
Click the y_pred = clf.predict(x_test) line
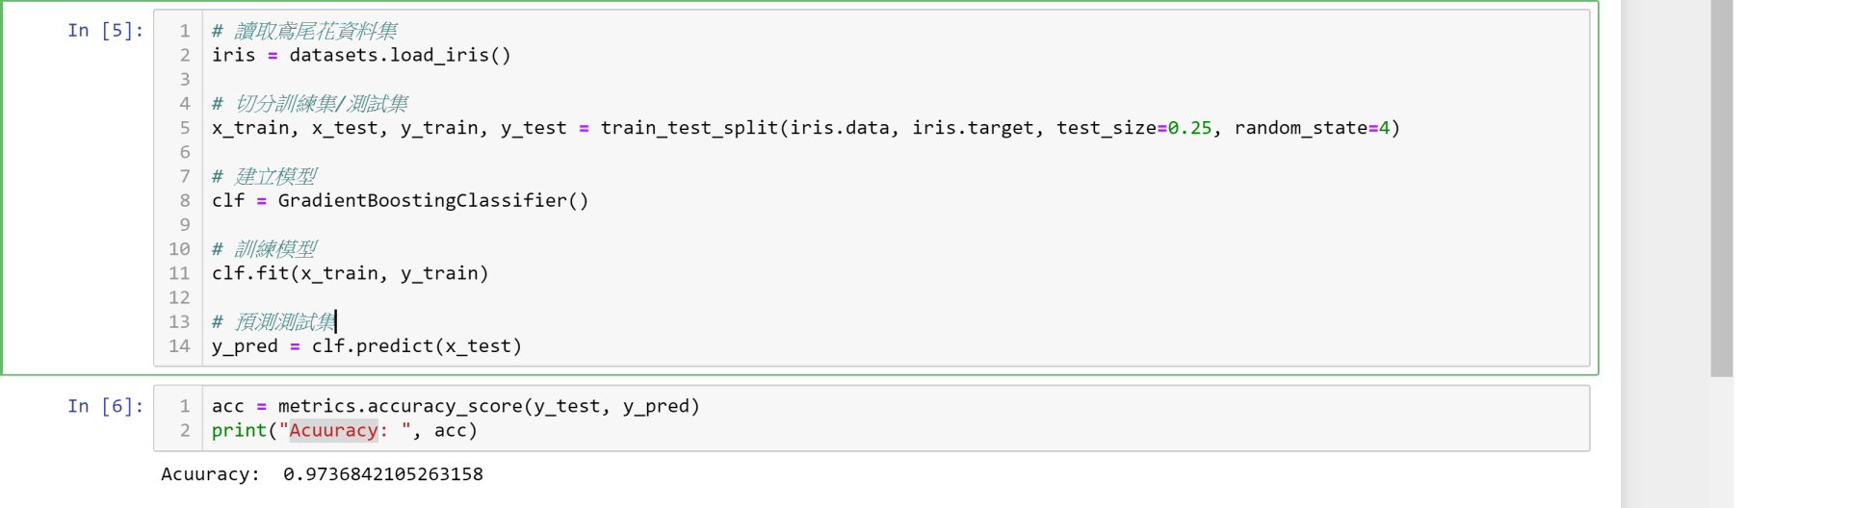coord(367,345)
